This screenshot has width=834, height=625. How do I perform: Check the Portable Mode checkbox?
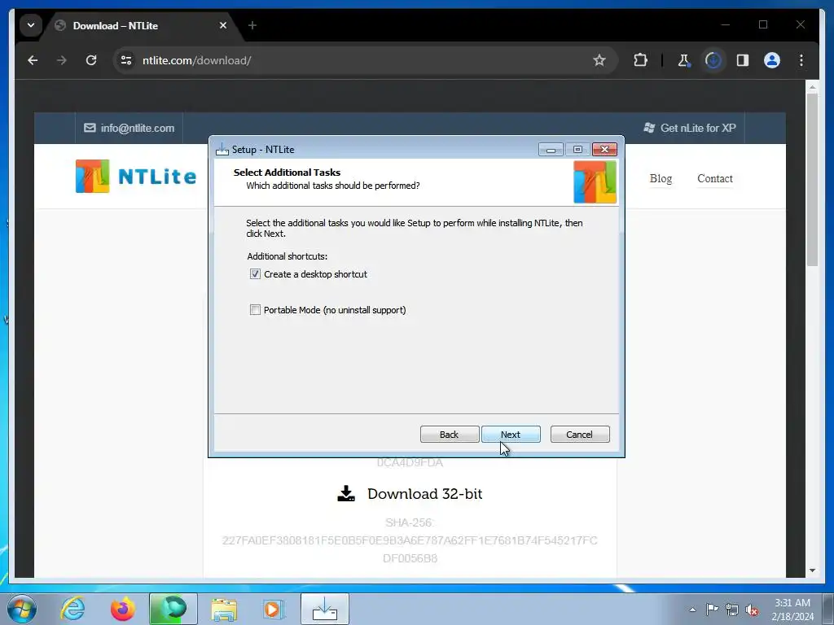point(255,310)
